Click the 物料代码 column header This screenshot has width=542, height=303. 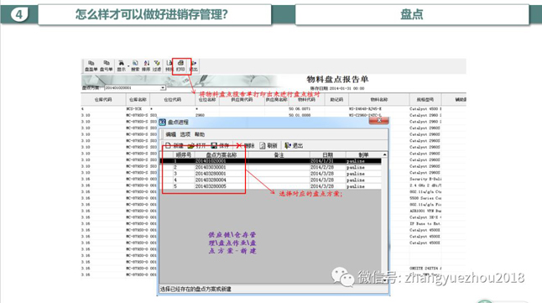[x=306, y=100]
